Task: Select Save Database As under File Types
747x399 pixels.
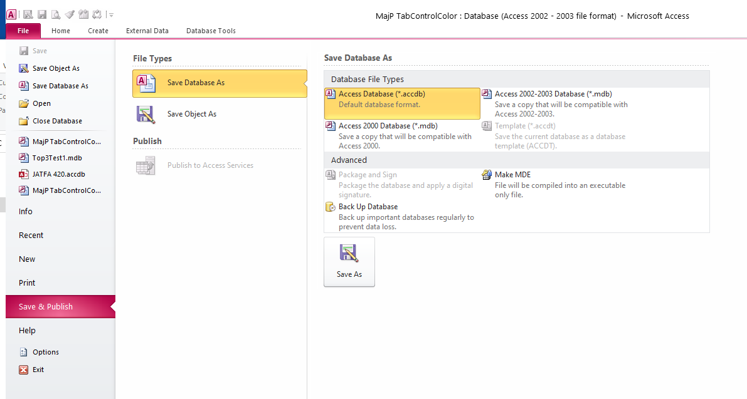Action: tap(220, 83)
